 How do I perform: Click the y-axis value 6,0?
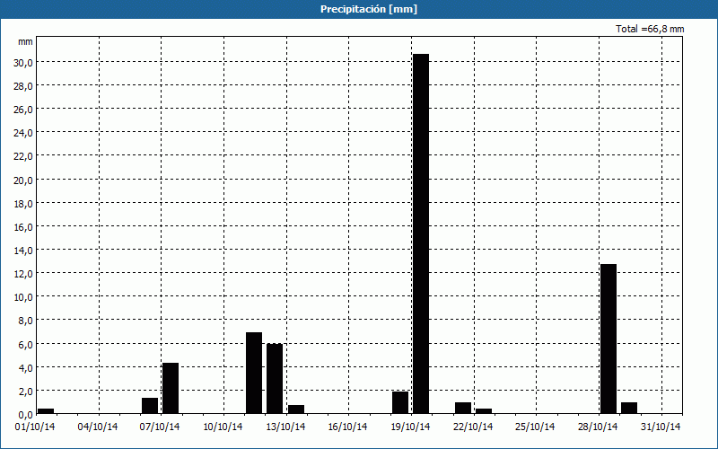pyautogui.click(x=25, y=344)
